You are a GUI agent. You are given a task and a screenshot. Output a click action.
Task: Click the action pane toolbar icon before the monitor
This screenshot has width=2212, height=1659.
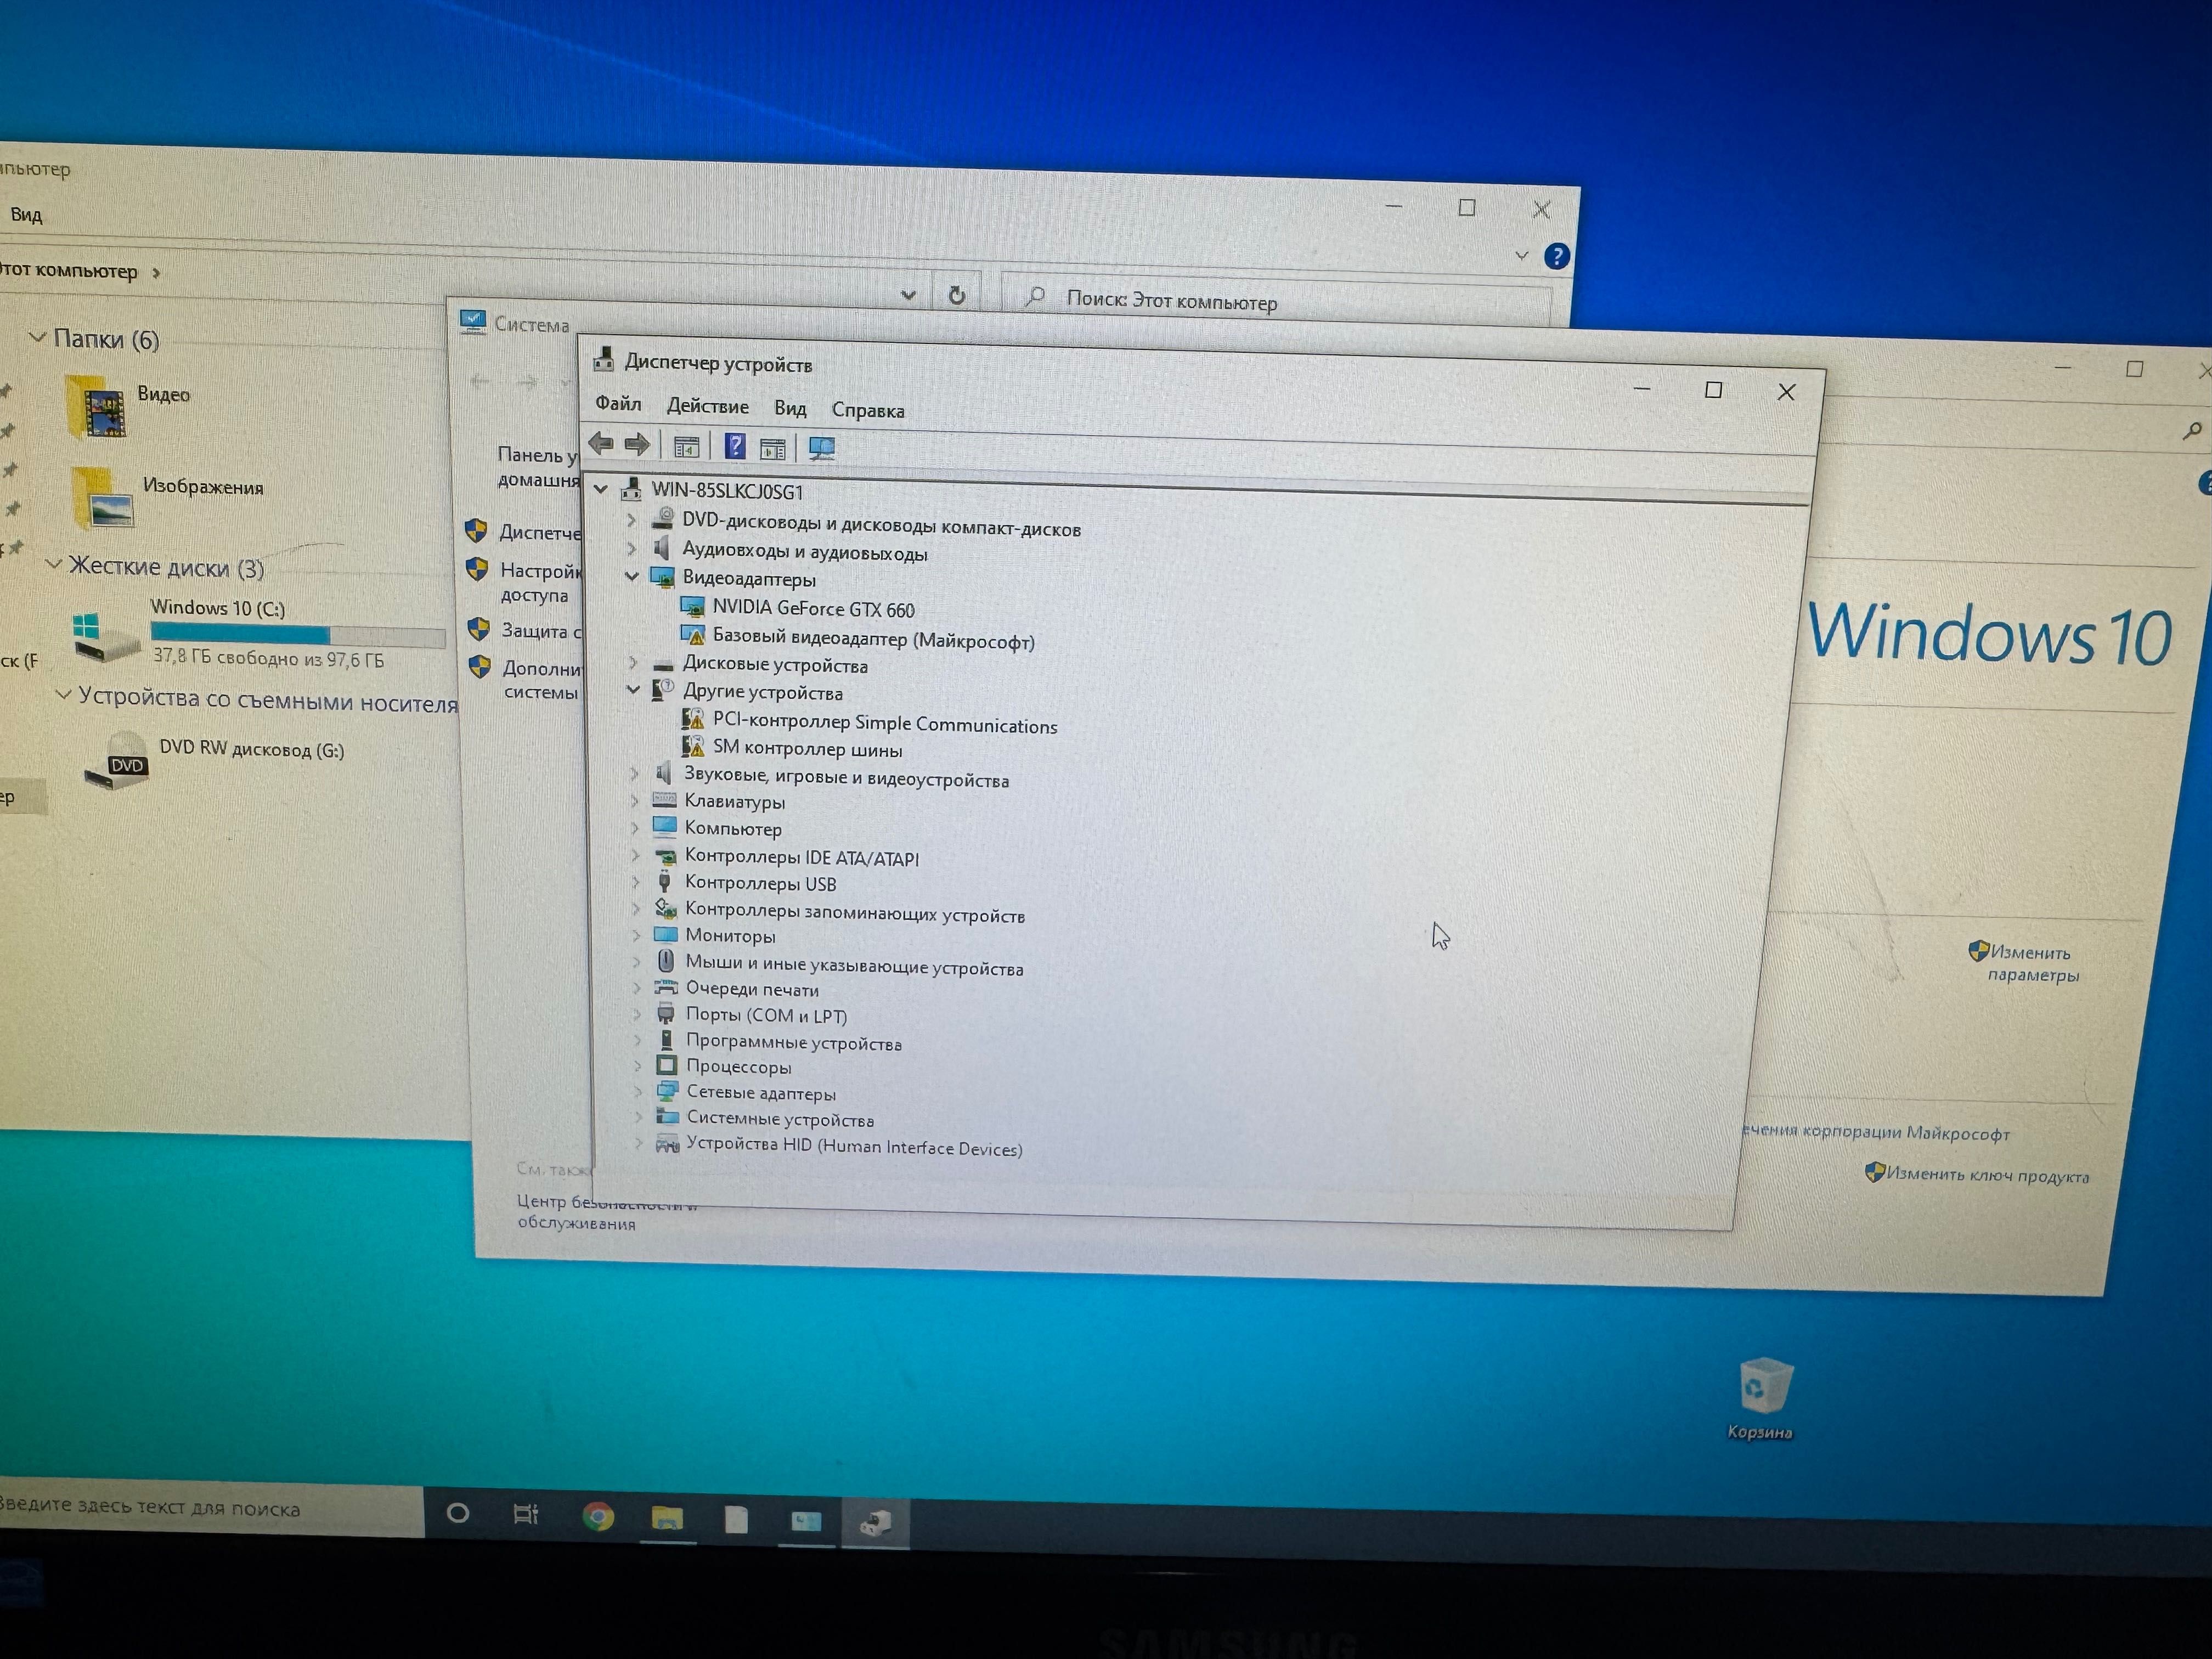[x=773, y=449]
